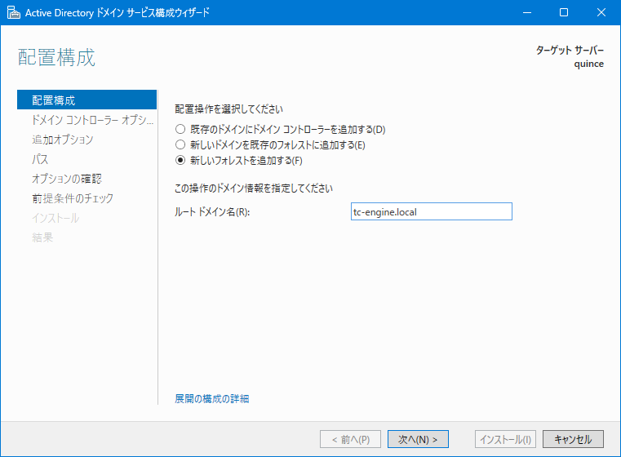Select 新しいフォレストを追加する radio button
Viewport: 621px width, 457px height.
coord(180,161)
